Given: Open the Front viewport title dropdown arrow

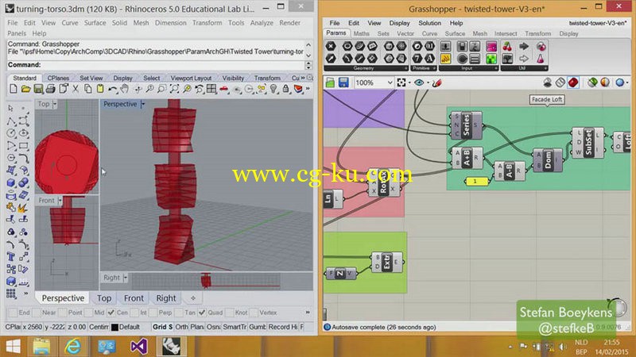Looking at the screenshot, I should point(60,201).
